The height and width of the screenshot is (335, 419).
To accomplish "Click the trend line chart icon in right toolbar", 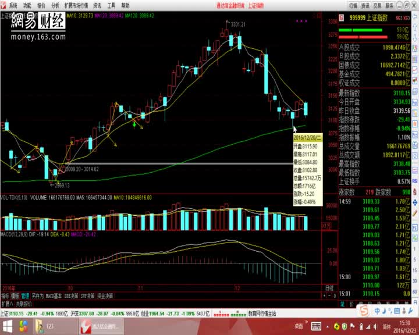I will pyautogui.click(x=415, y=70).
